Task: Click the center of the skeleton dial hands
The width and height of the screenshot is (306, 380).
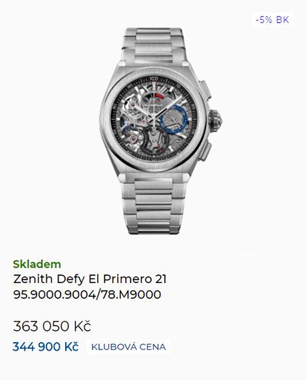Action: click(x=154, y=118)
